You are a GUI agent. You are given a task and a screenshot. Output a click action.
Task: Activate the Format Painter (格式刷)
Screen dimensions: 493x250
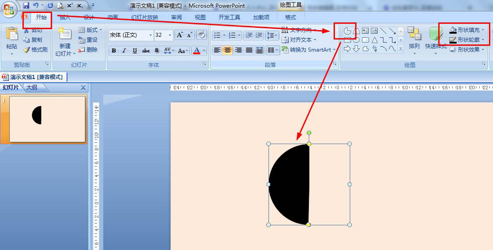click(x=35, y=50)
